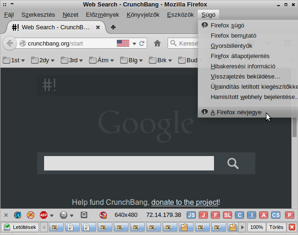Click the page's white search magnifier button
The image size is (298, 235).
tap(233, 163)
